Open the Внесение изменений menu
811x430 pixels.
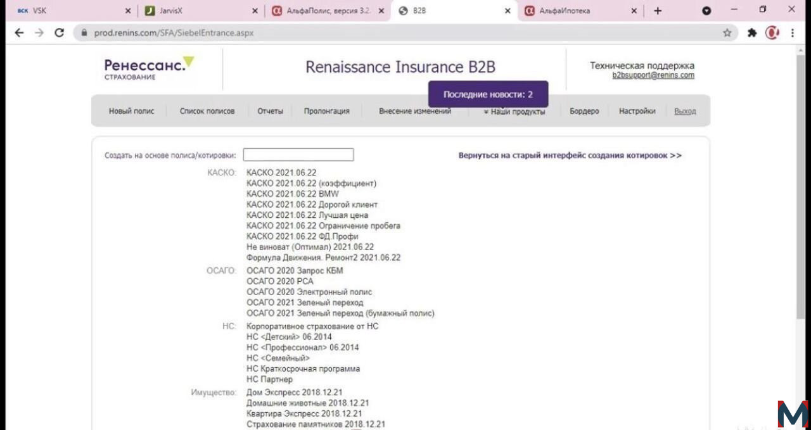click(415, 111)
